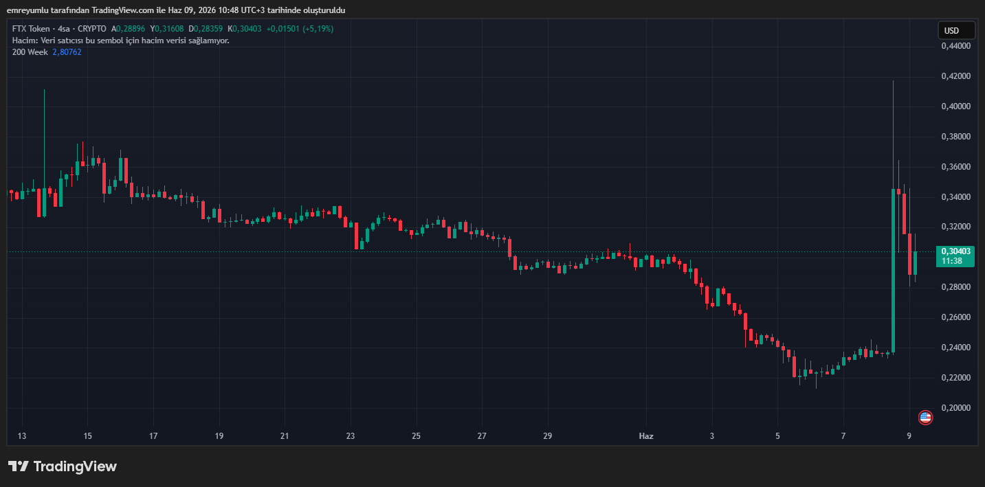Viewport: 985px width, 487px height.
Task: Click the 0,34000 price axis label
Action: point(956,197)
